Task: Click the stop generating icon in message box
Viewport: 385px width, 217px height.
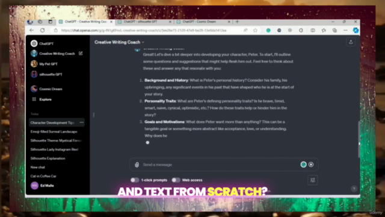Action: (311, 165)
